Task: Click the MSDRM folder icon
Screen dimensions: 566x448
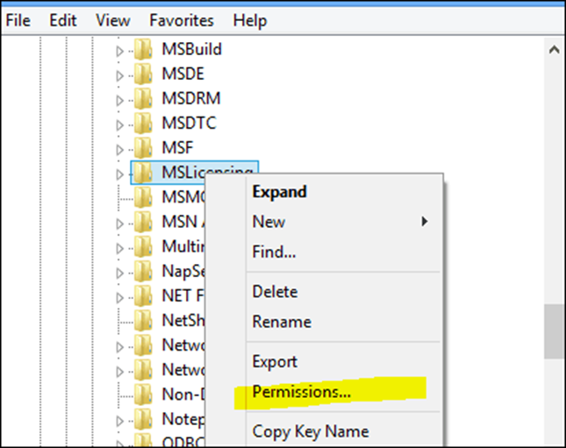Action: (x=143, y=98)
